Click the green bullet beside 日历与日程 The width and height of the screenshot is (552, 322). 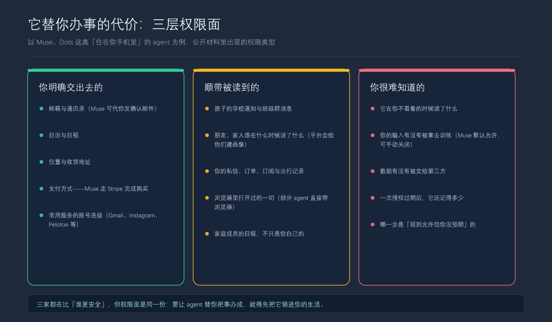(41, 135)
